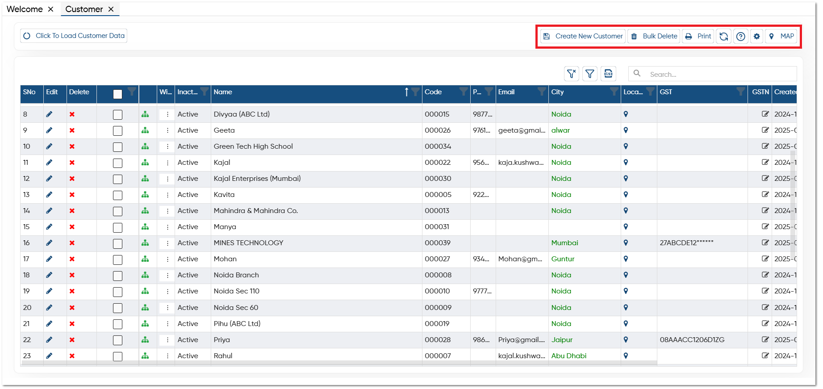This screenshot has height=389, width=823.
Task: Open the Name column filter funnel
Action: point(415,92)
